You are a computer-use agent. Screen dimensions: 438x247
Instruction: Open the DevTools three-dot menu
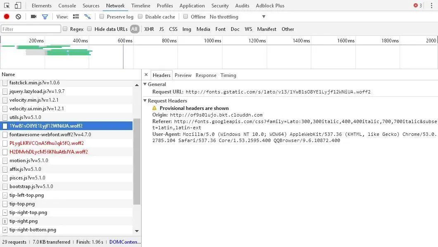tap(431, 6)
